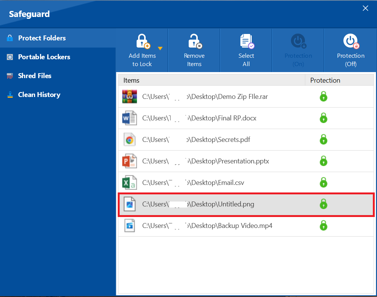377x297 pixels.
Task: Click the Protection column header
Action: coord(325,80)
